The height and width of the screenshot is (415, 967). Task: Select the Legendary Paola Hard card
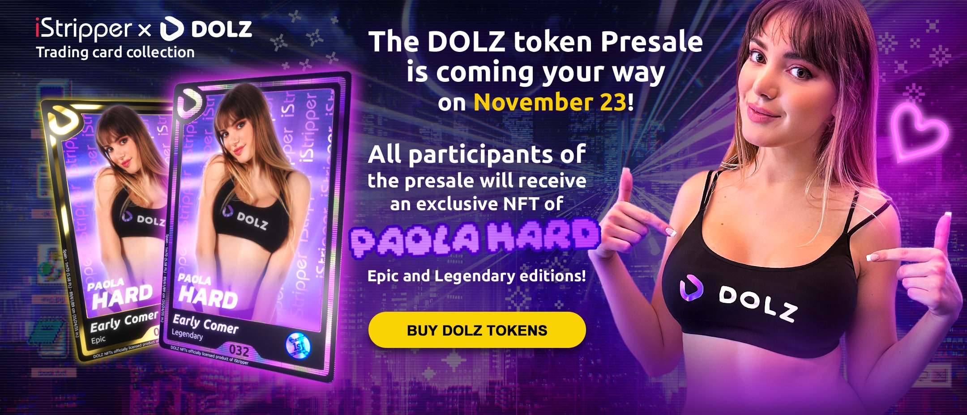[x=255, y=226]
